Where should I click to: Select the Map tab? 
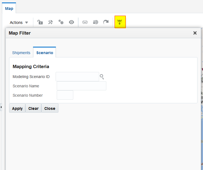point(9,9)
